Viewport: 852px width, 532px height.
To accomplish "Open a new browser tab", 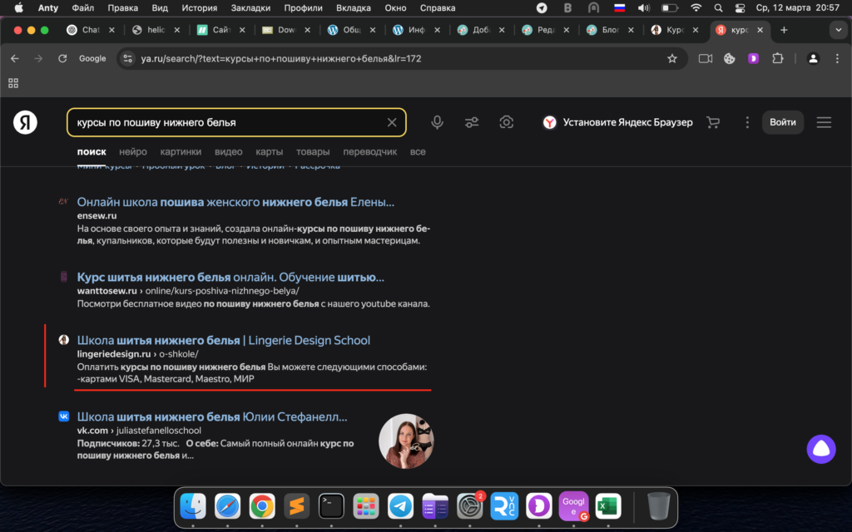I will 784,30.
